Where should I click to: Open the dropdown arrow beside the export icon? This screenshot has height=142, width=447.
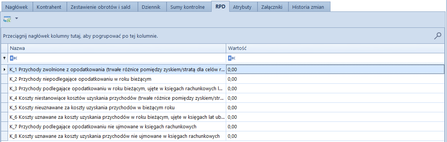[x=16, y=19]
